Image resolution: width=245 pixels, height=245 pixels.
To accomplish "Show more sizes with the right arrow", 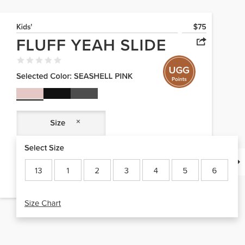I will 239,162.
